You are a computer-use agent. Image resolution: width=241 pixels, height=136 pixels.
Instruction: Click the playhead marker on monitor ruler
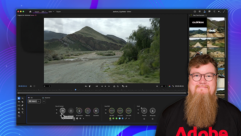76,90
